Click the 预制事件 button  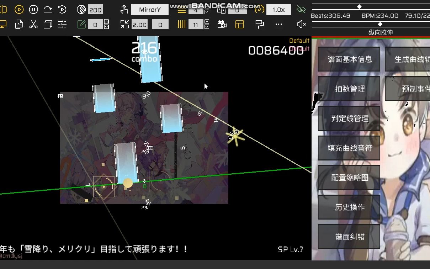click(x=408, y=89)
